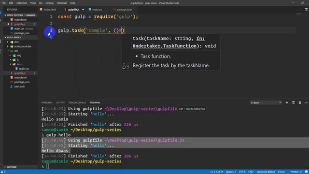The width and height of the screenshot is (309, 174).
Task: Change line endings via CRLF entry
Action: pos(251,172)
